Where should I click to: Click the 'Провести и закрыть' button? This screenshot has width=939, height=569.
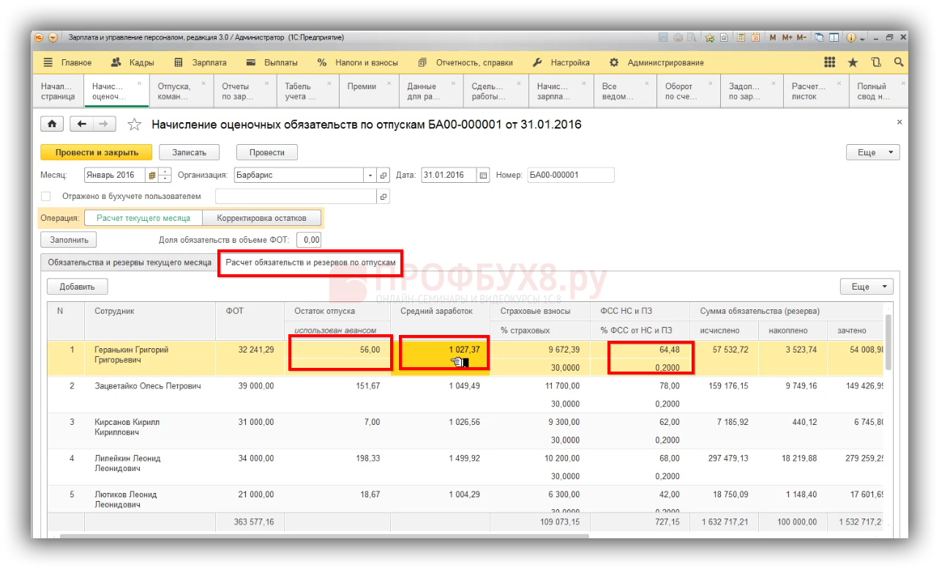[96, 153]
